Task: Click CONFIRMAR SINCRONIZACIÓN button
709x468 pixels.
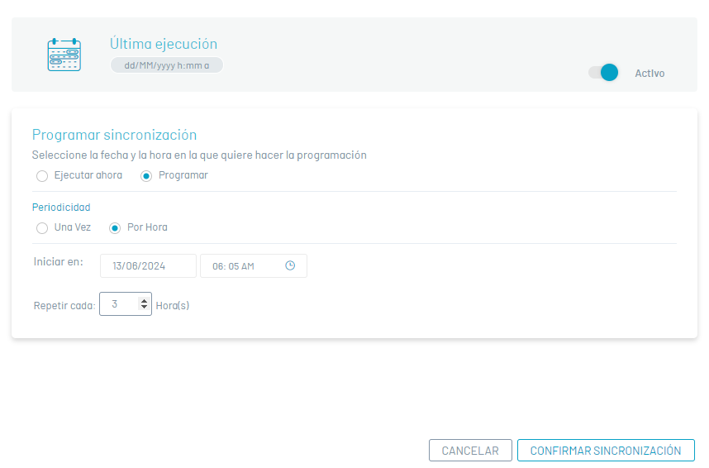Action: (x=606, y=451)
